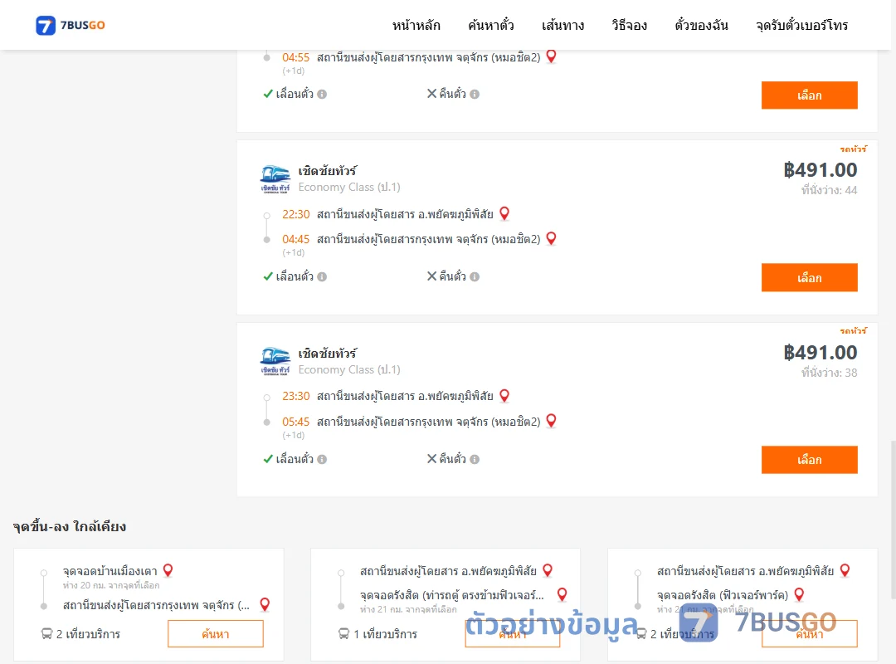Select the 22:30 trip with เลือก button
This screenshot has width=896, height=664.
(x=809, y=277)
